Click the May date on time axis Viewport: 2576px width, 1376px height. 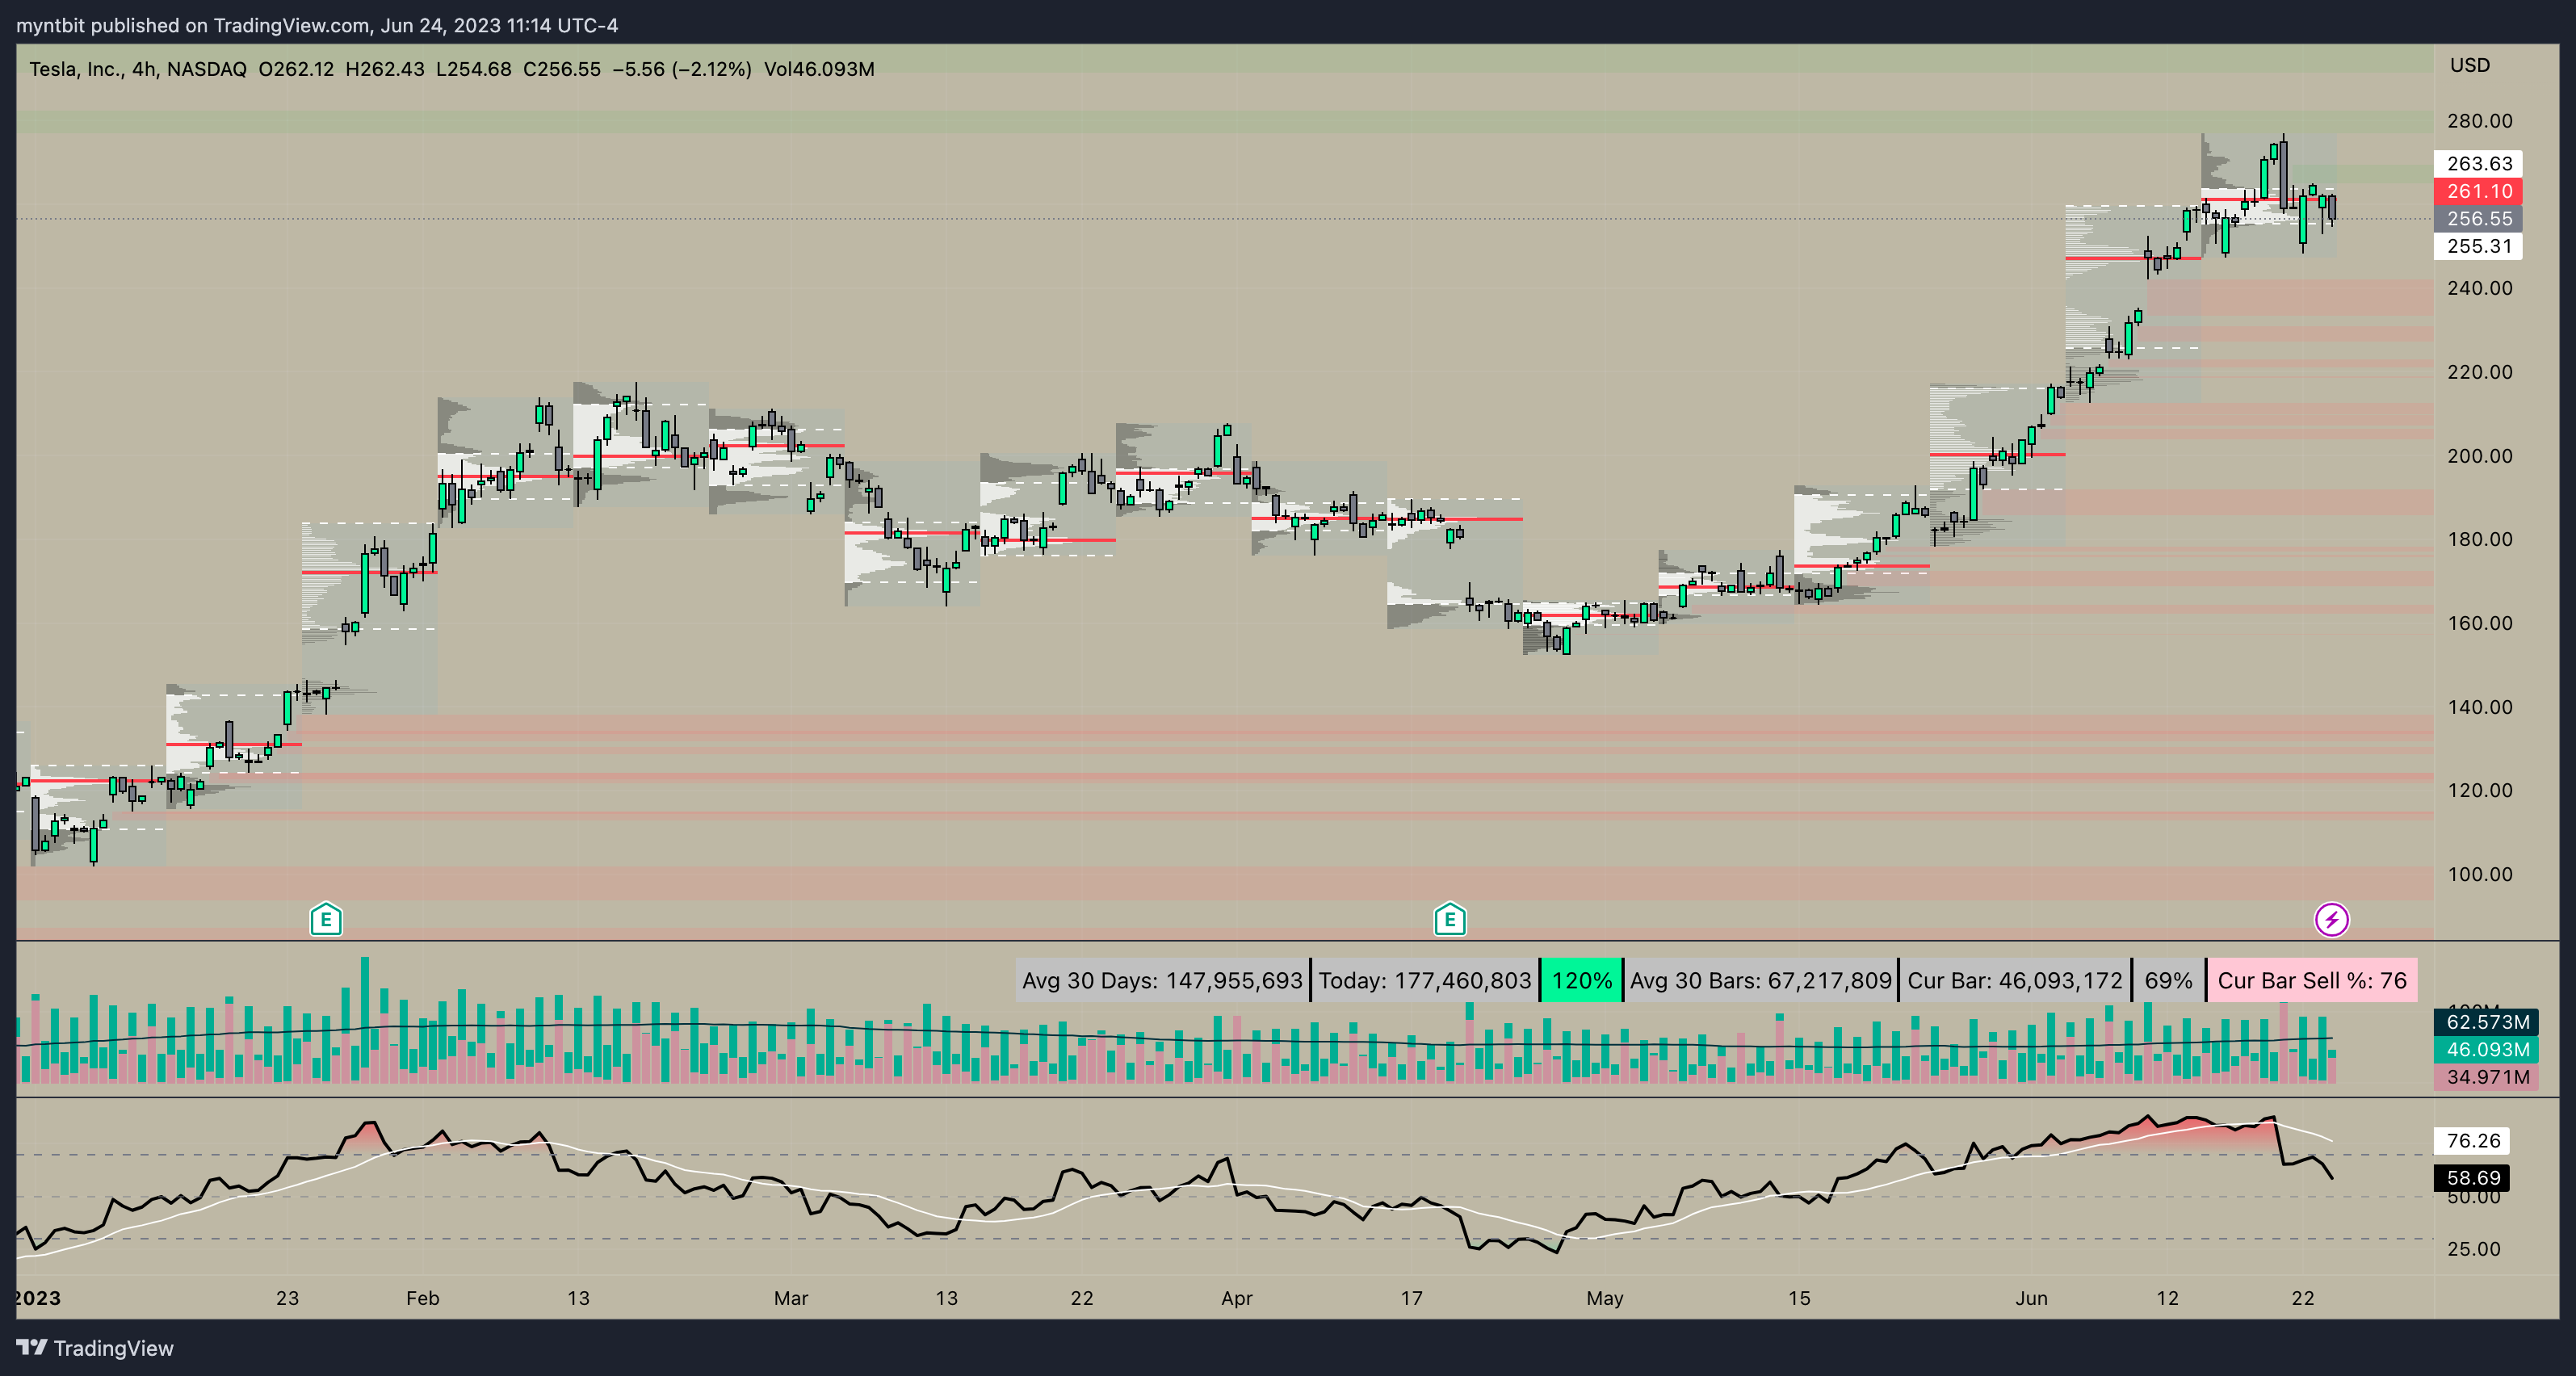[1604, 1298]
